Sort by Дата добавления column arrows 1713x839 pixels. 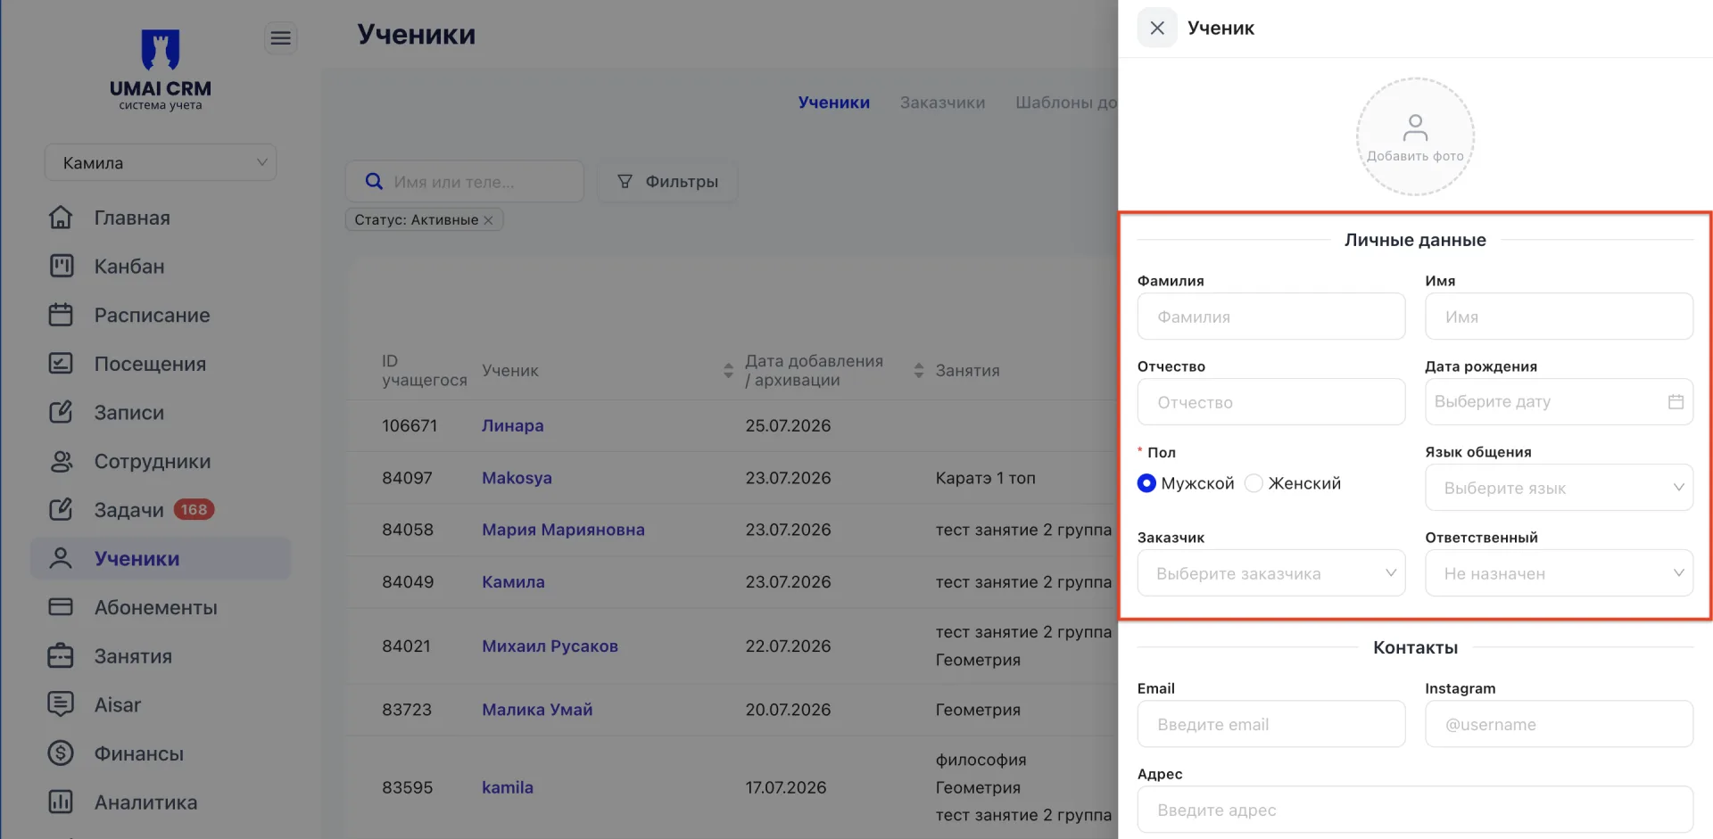919,370
